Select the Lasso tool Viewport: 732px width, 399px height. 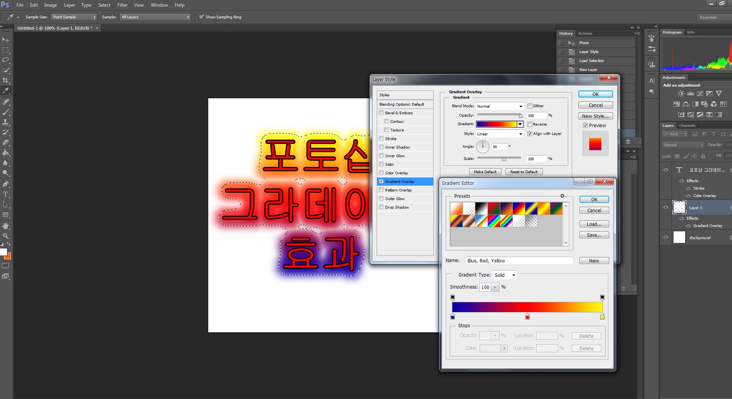(x=5, y=60)
